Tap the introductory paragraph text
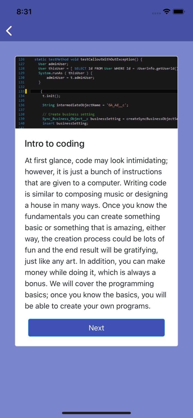The width and height of the screenshot is (193, 418). (96, 233)
